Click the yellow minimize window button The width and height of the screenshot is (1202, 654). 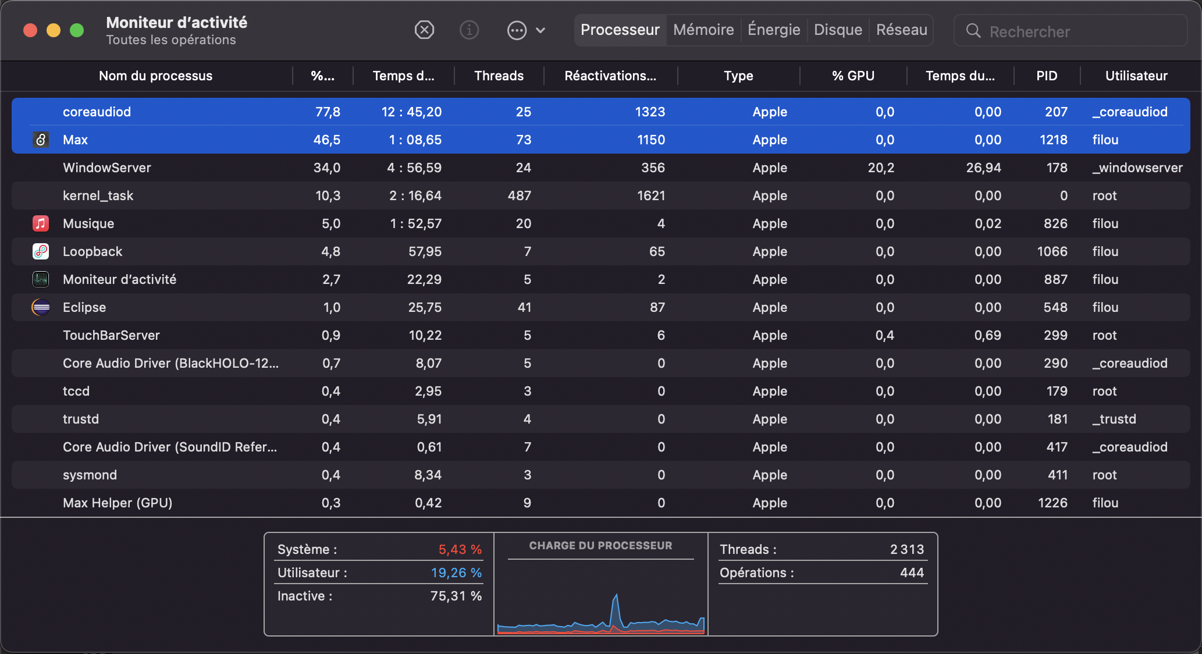point(54,30)
